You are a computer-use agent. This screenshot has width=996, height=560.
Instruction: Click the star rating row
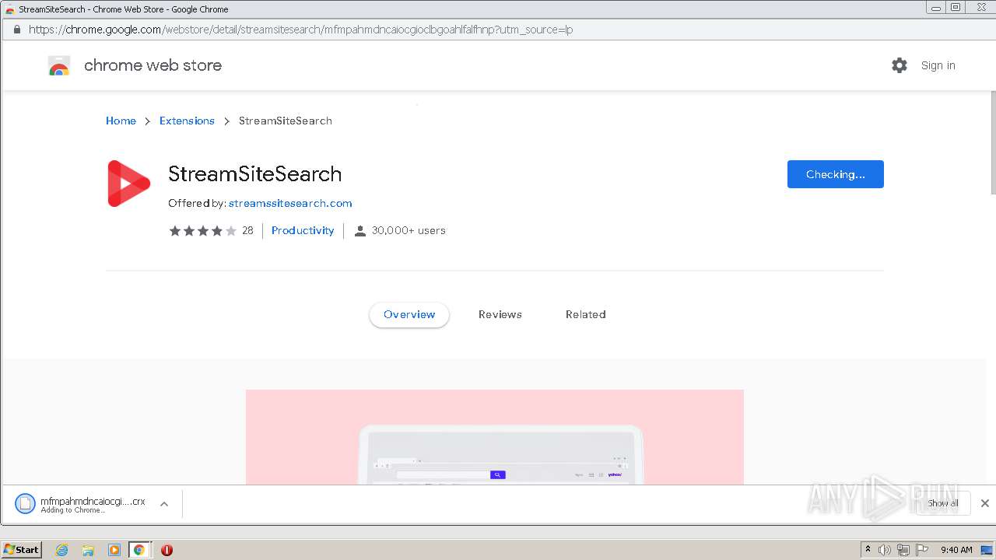202,231
